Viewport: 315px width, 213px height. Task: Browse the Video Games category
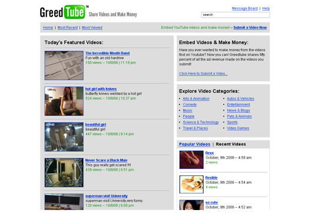(238, 128)
